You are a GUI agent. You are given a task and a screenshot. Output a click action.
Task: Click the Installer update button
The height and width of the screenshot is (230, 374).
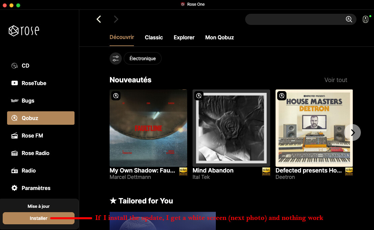click(39, 218)
